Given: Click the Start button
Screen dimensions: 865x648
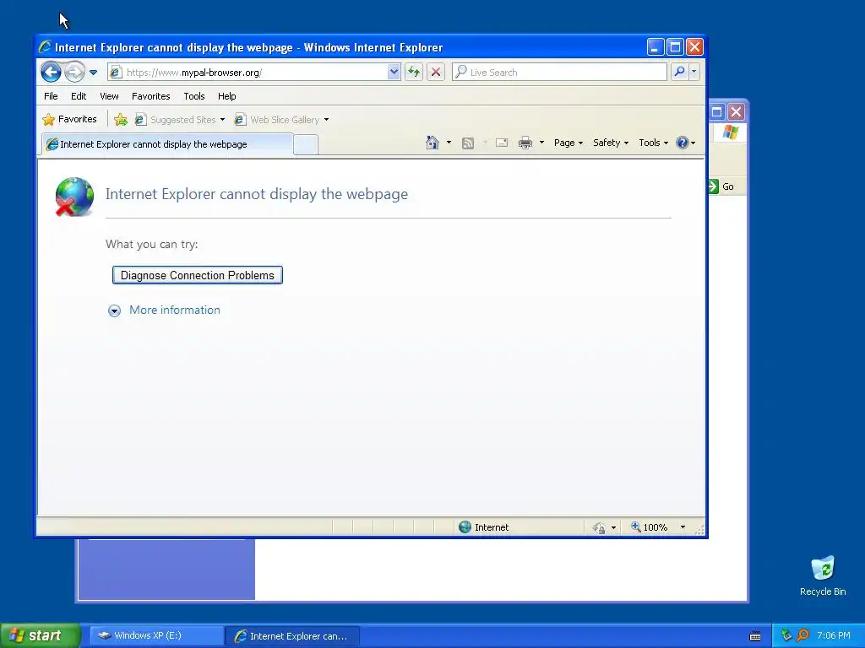Looking at the screenshot, I should tap(41, 635).
